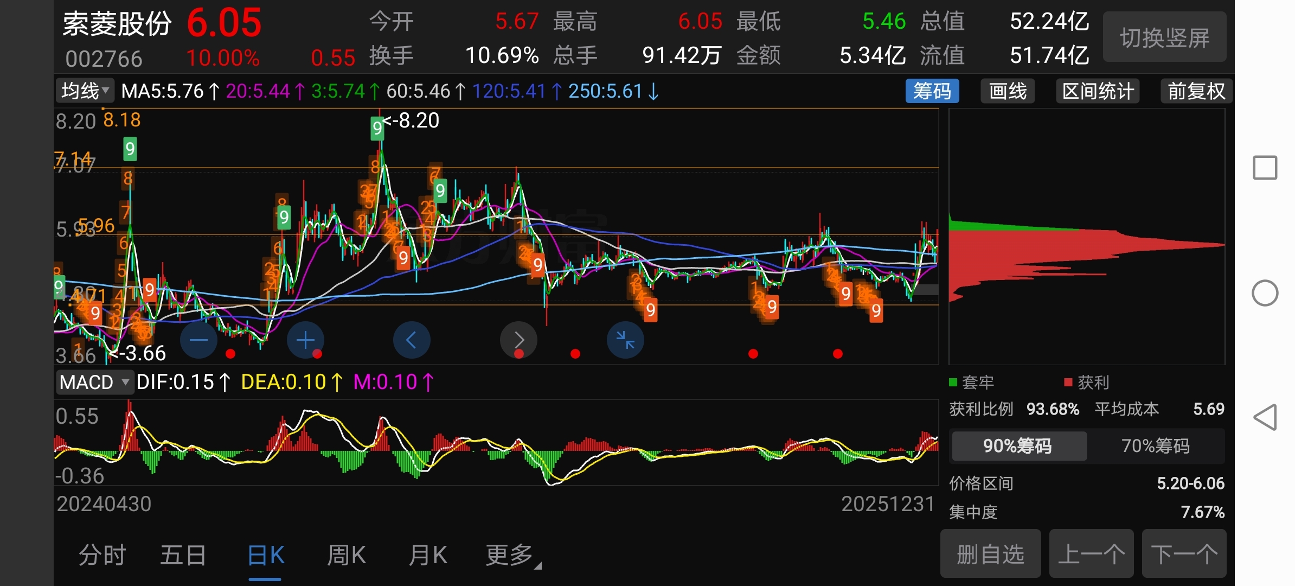Open the MACD indicator dropdown

94,383
